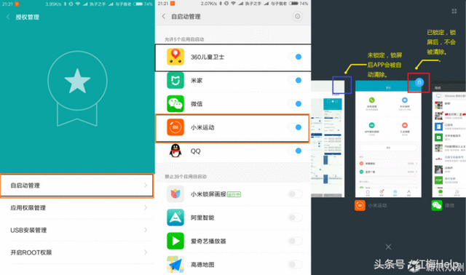This screenshot has width=466, height=275.
Task: Expand the USB安装管理 chevron
Action: click(146, 230)
